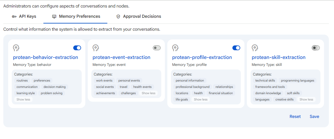Collapse profile categories with Show less
The height and width of the screenshot is (139, 334).
point(201,100)
